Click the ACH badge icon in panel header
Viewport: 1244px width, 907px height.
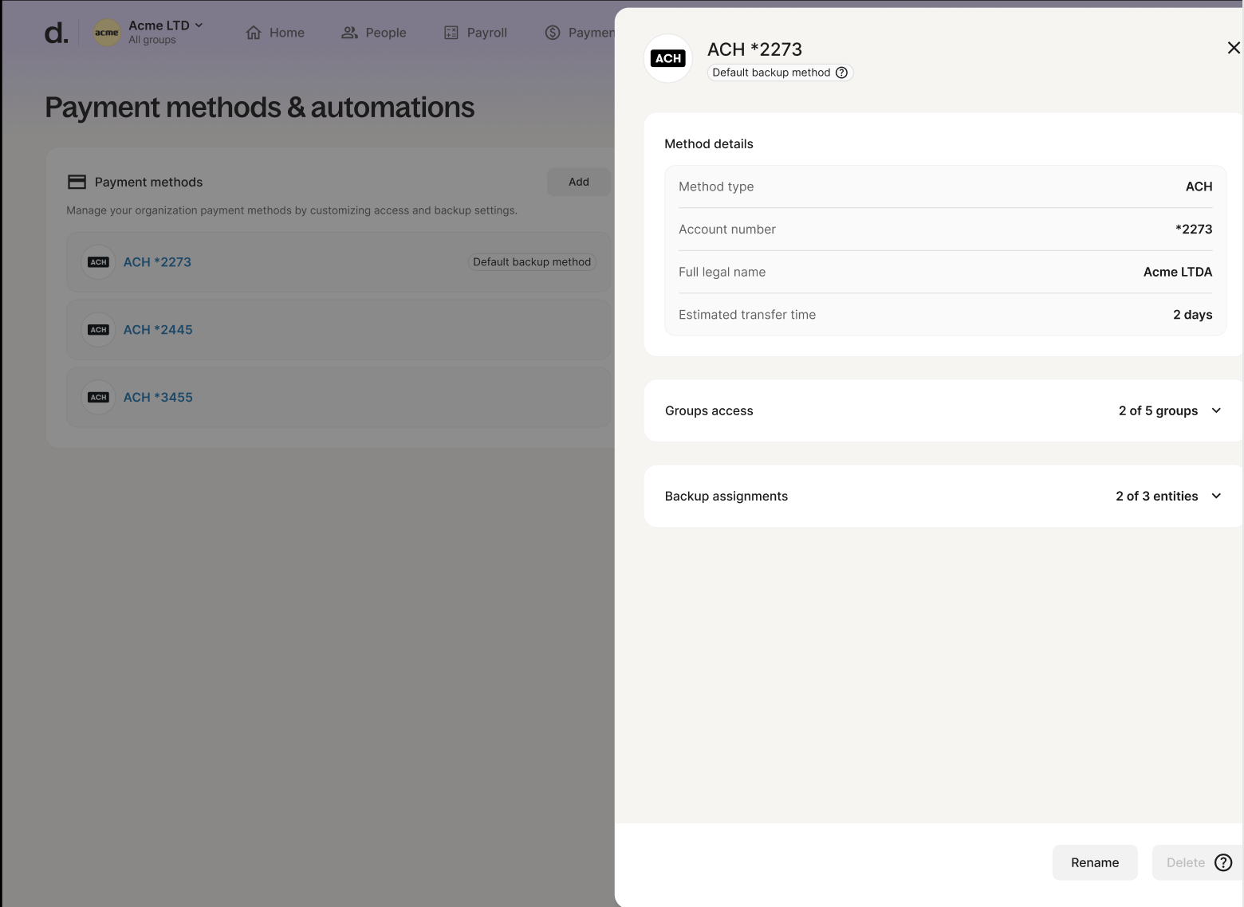click(x=667, y=58)
